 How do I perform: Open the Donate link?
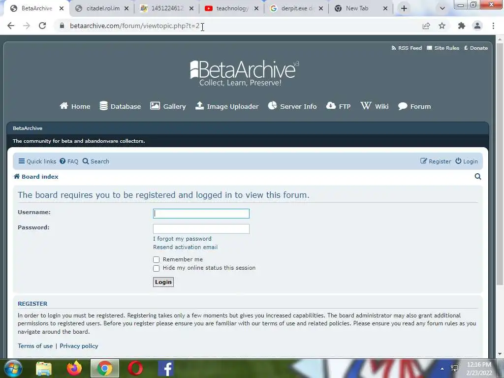(x=476, y=48)
